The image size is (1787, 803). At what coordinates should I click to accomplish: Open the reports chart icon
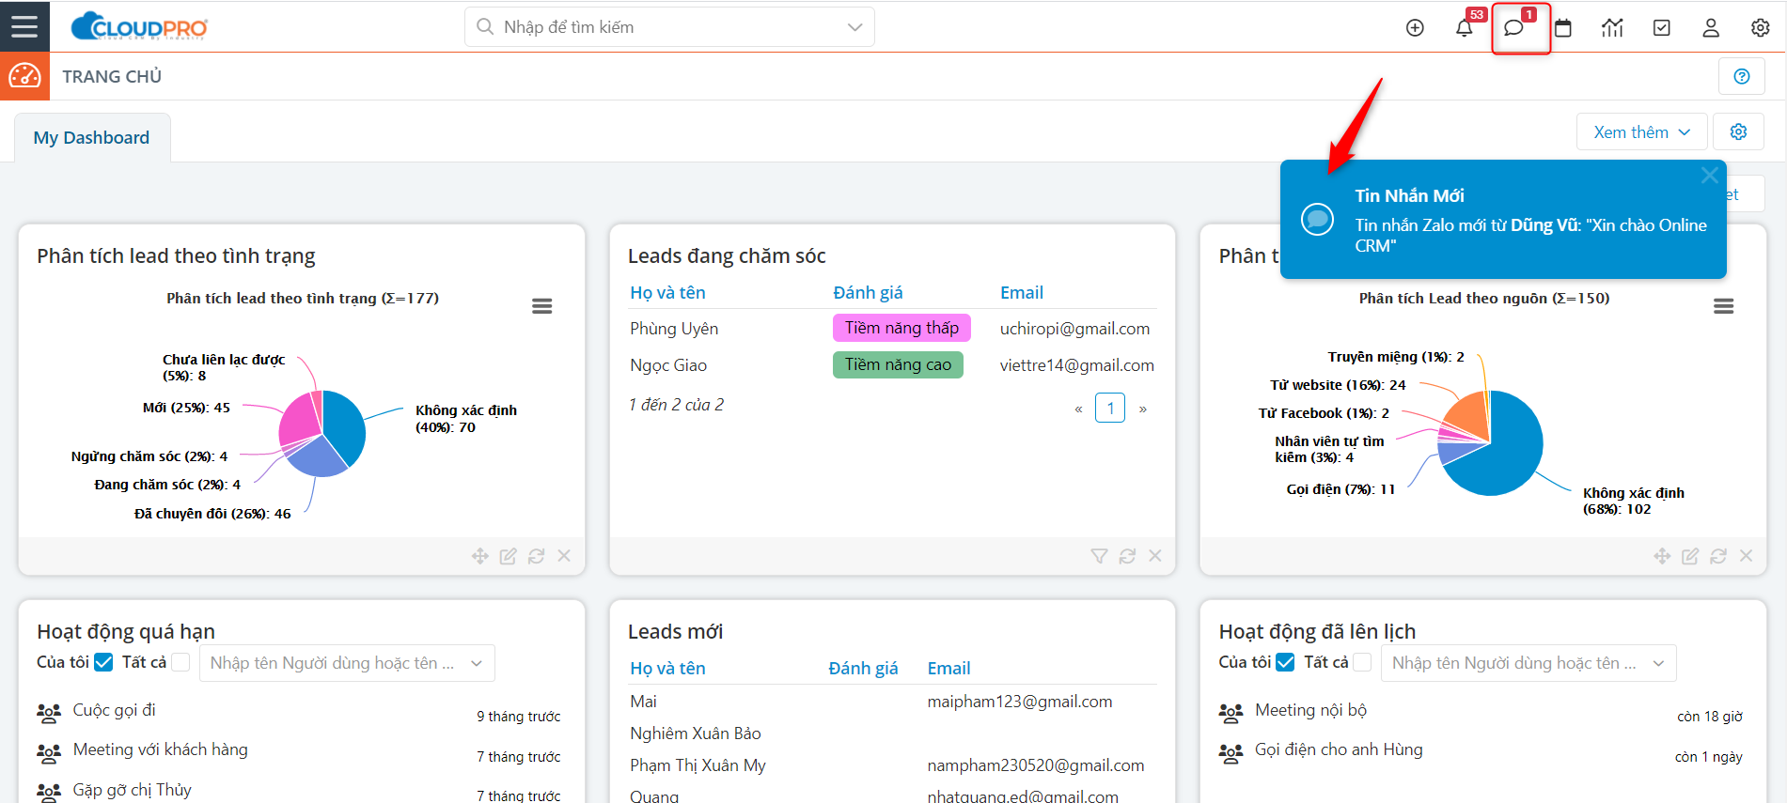[x=1612, y=28]
